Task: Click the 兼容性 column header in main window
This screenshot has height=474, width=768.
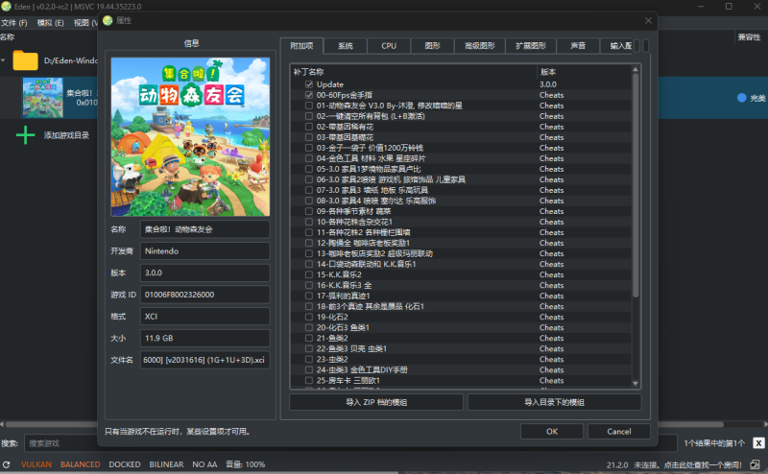Action: click(x=749, y=37)
